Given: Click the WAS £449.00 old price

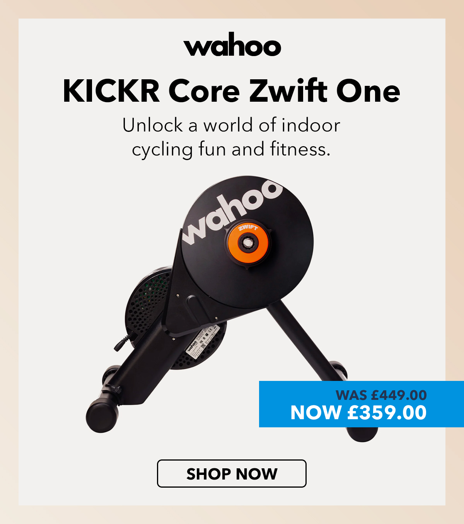Looking at the screenshot, I should click(381, 395).
